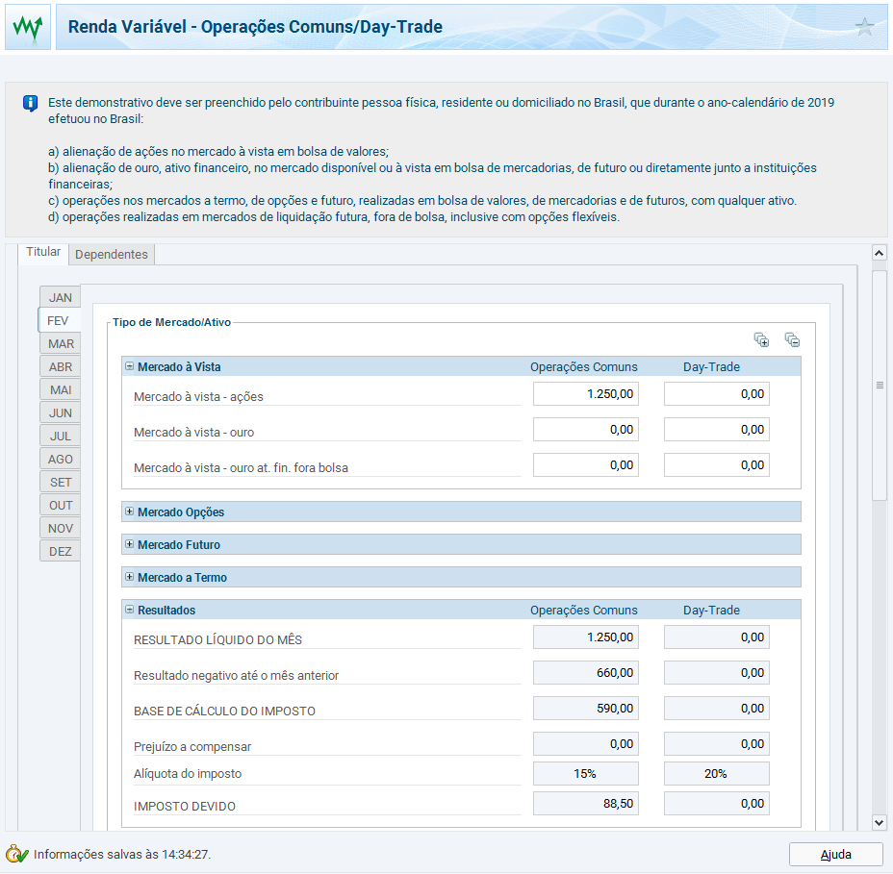Image resolution: width=893 pixels, height=874 pixels.
Task: Click the blue information icon
Action: tap(31, 103)
